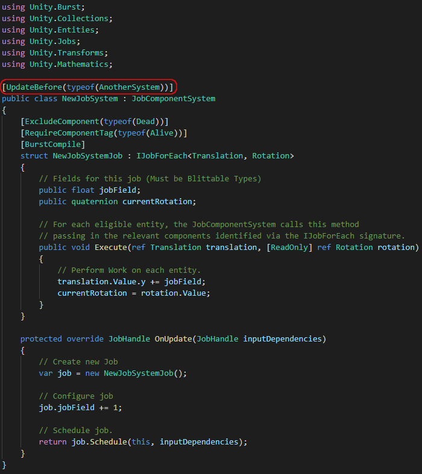Viewport: 422px width, 474px height.
Task: Click 'Unity.Transforms' namespace text
Action: point(66,53)
